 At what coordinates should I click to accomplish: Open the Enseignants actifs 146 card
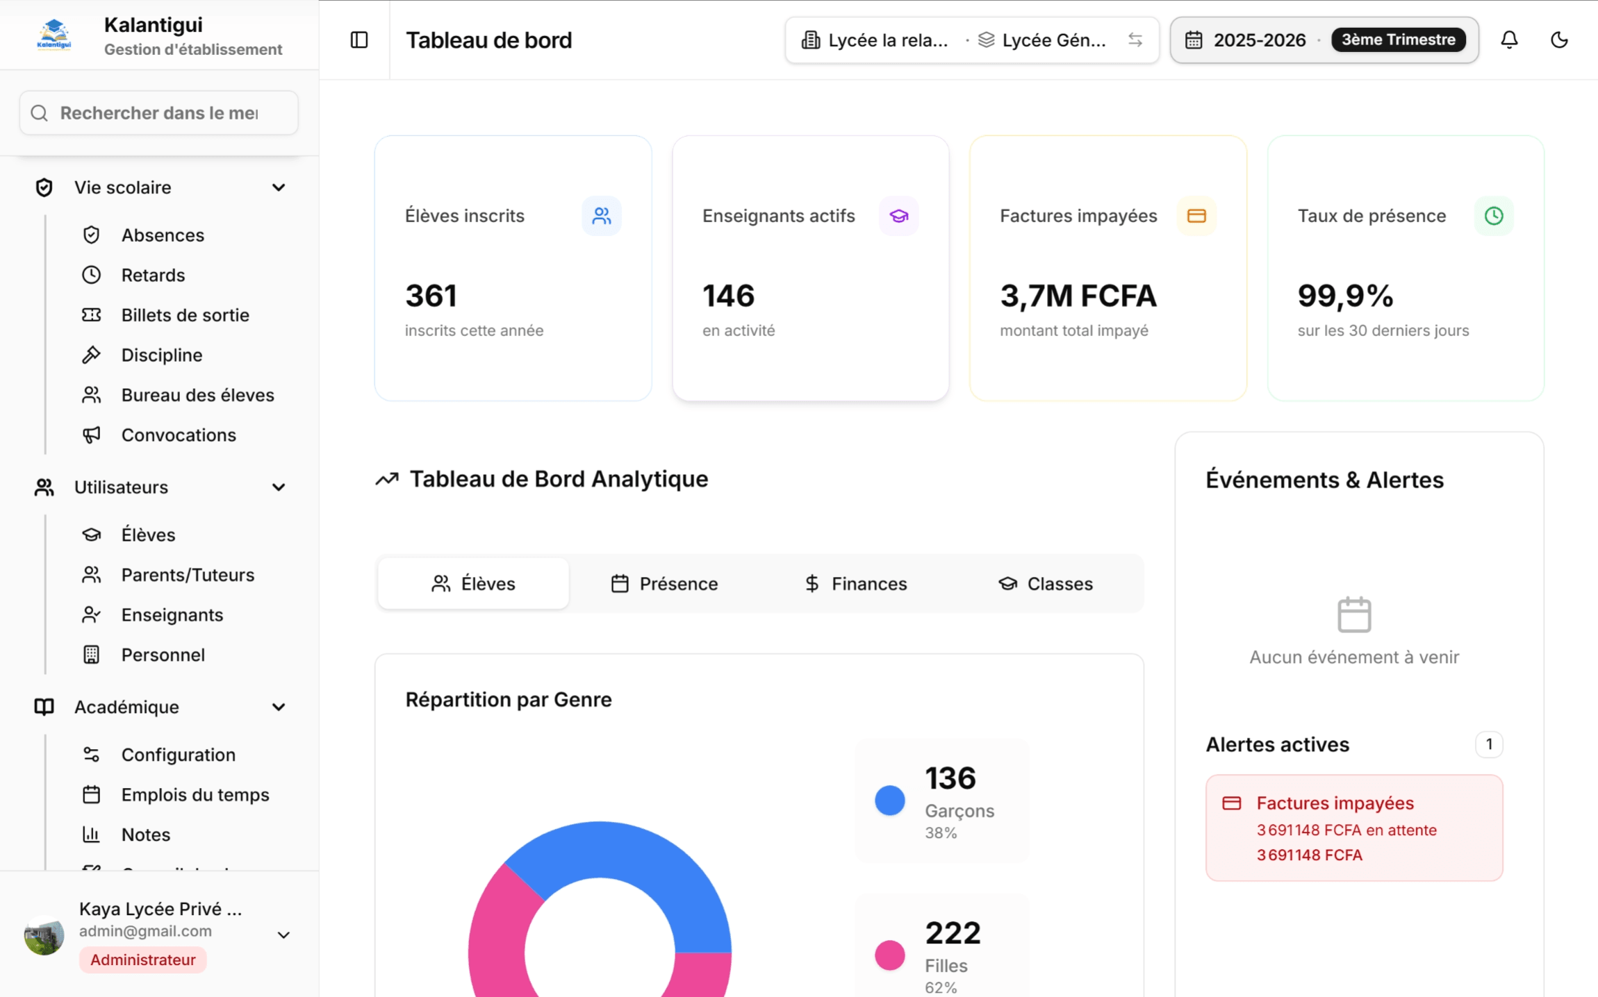pos(810,268)
